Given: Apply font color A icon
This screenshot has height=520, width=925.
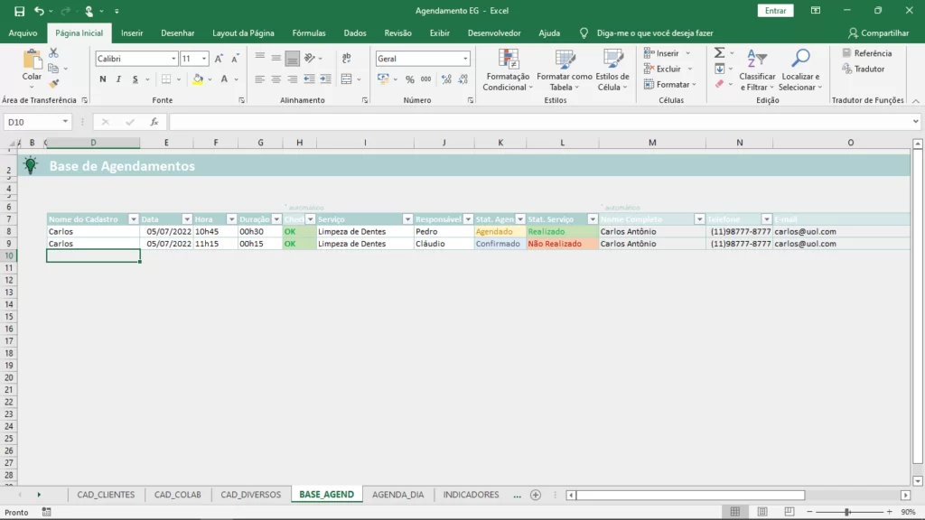Looking at the screenshot, I should pos(224,79).
